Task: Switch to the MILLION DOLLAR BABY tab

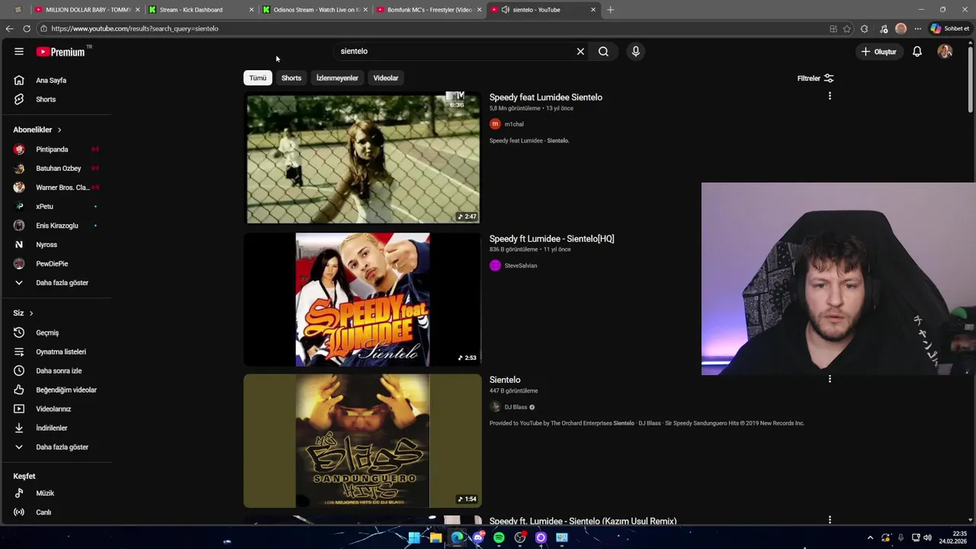Action: click(88, 10)
